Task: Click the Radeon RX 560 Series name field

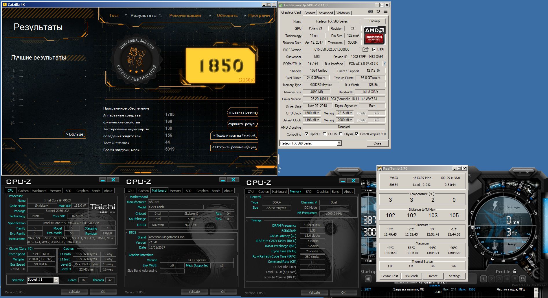Action: [332, 21]
